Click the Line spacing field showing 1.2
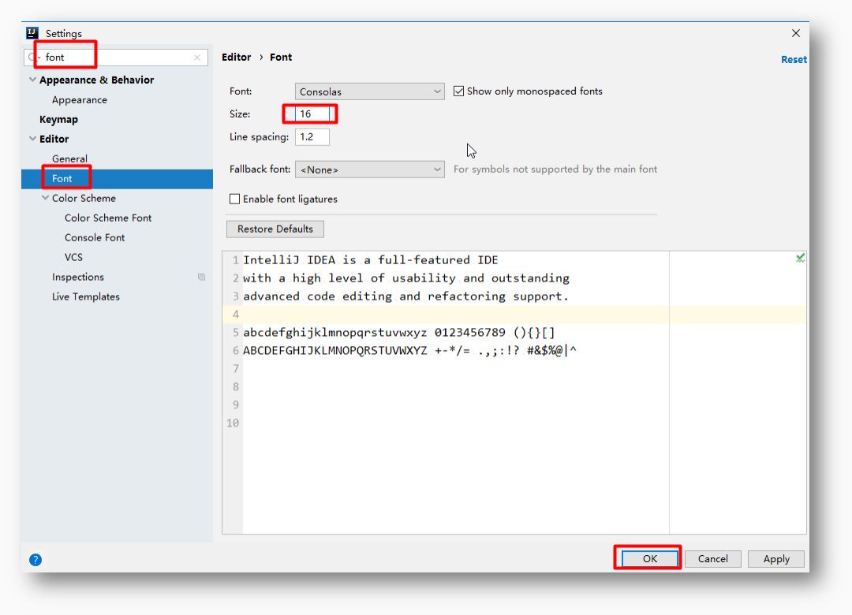Image resolution: width=852 pixels, height=615 pixels. 312,137
